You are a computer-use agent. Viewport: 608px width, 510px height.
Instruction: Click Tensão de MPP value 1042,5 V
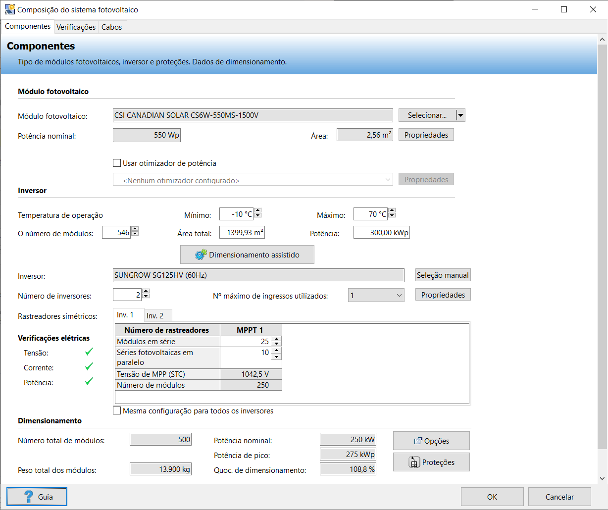click(251, 374)
